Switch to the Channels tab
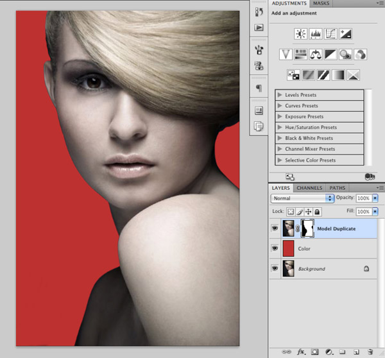The image size is (385, 358). 309,188
